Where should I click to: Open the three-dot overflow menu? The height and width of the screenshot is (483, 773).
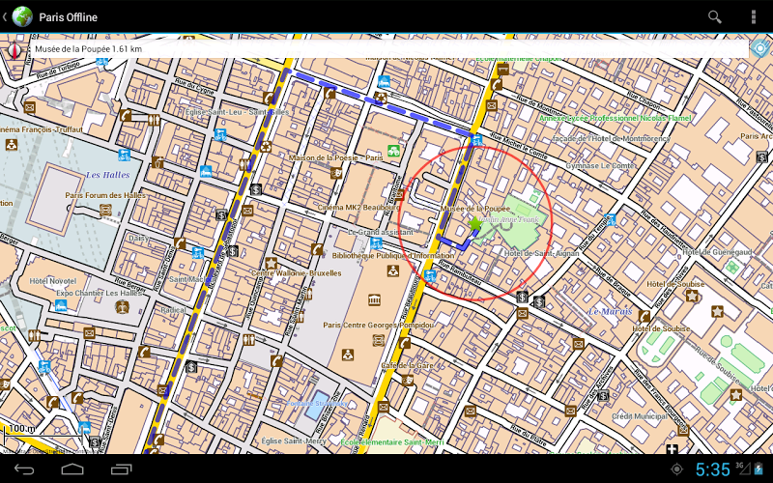coord(753,16)
